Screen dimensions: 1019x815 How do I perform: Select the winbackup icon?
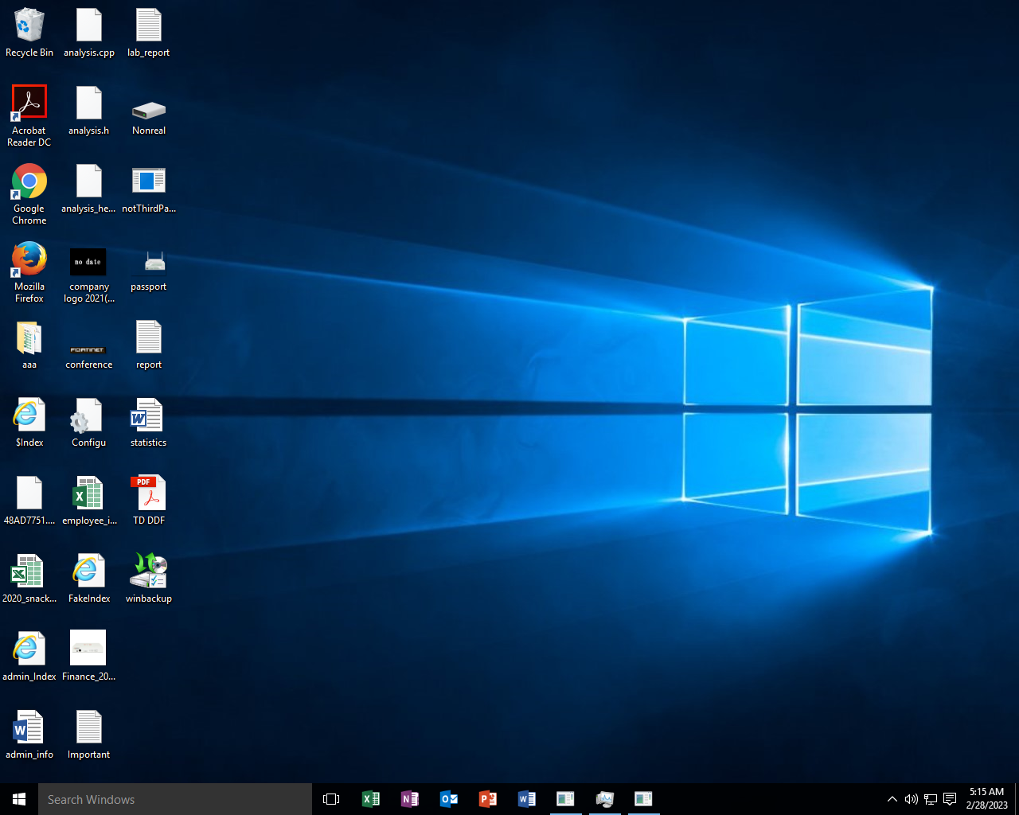coord(149,579)
